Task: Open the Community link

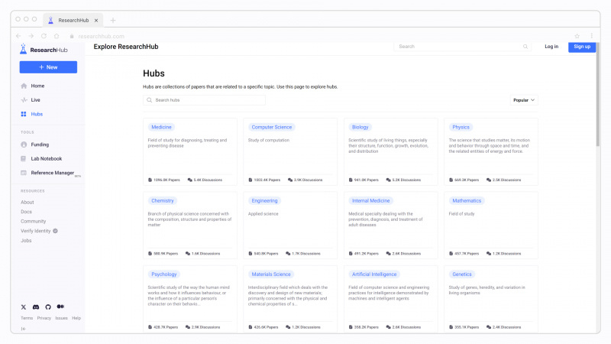Action: click(x=33, y=221)
